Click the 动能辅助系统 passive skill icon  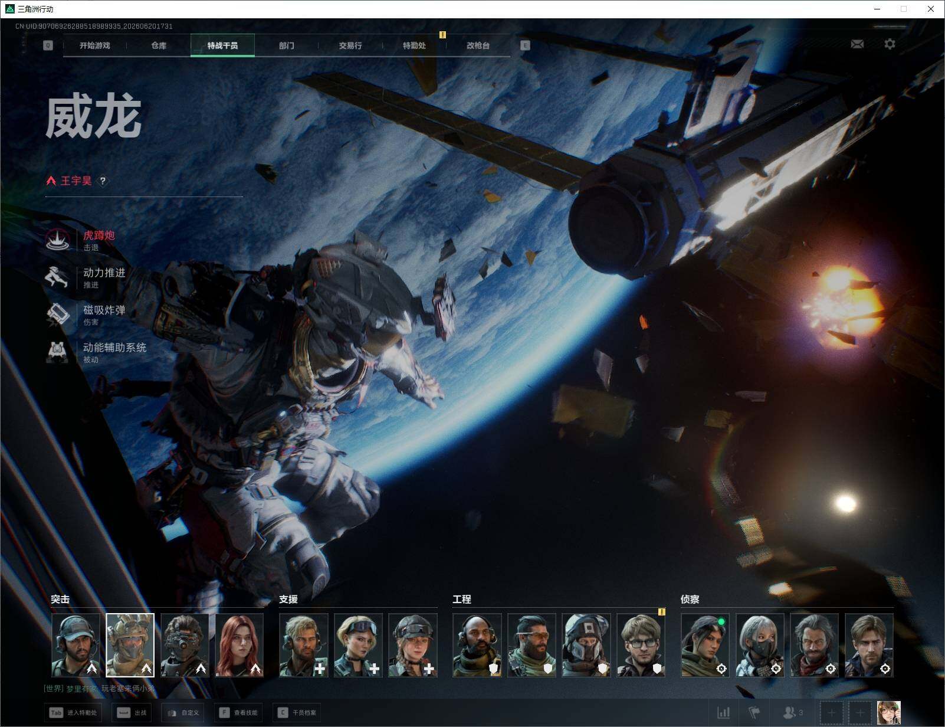[x=58, y=352]
